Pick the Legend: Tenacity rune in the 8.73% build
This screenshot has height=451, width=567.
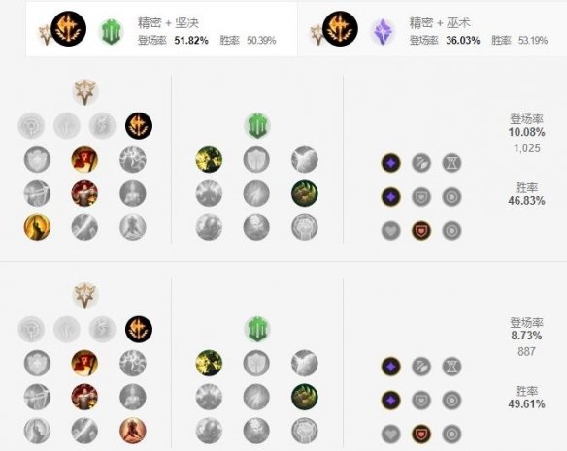(x=84, y=397)
